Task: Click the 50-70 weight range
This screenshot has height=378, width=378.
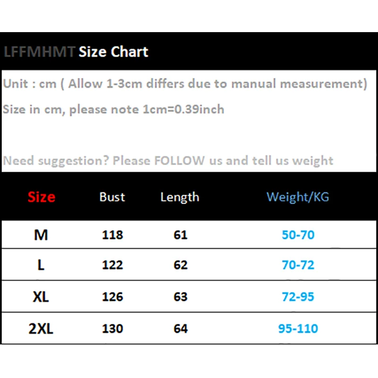Action: [x=298, y=235]
